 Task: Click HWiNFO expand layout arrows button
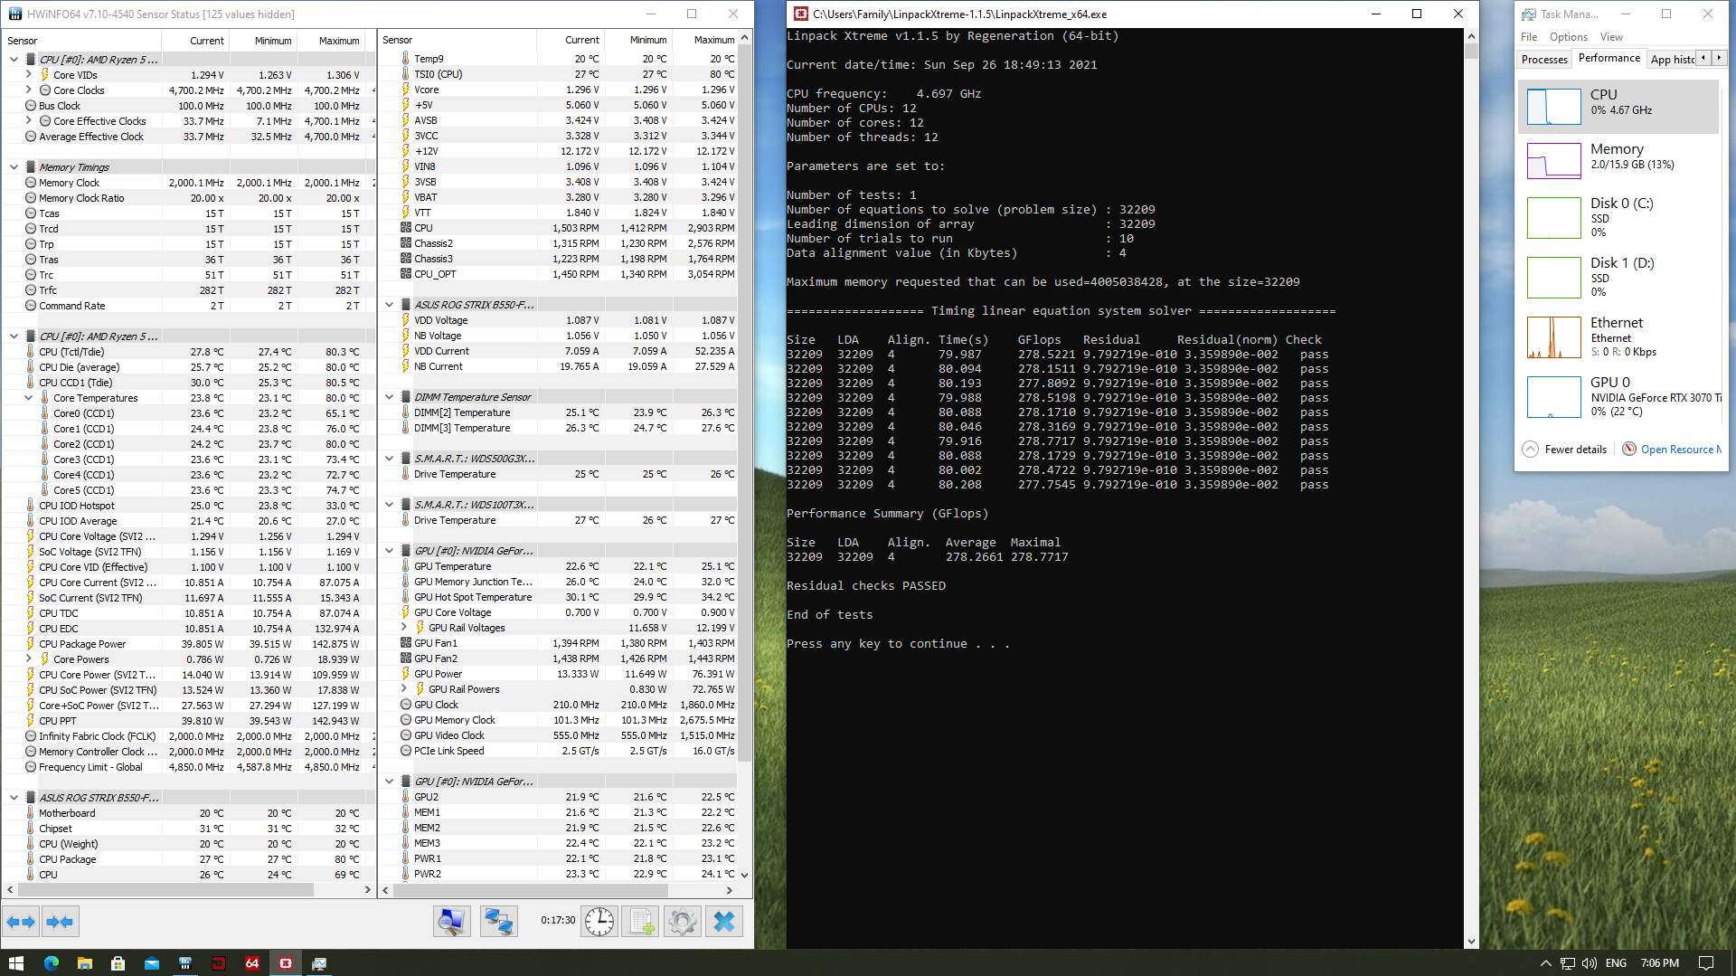pos(21,922)
